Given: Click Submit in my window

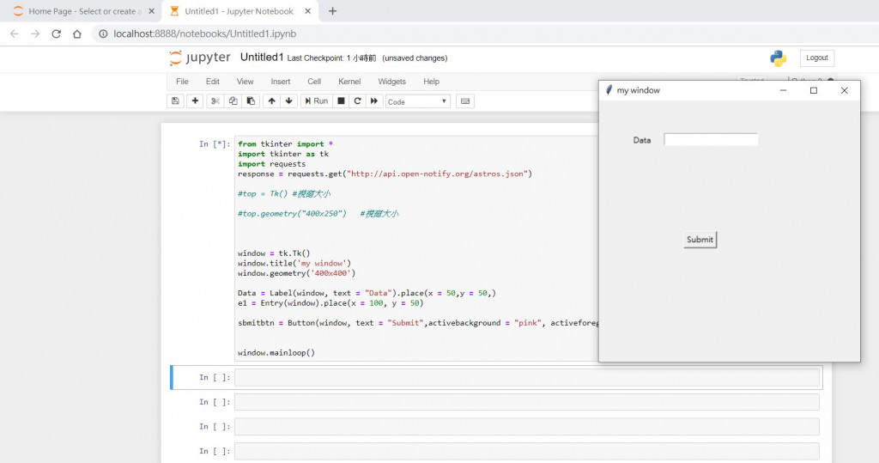Looking at the screenshot, I should [x=700, y=240].
